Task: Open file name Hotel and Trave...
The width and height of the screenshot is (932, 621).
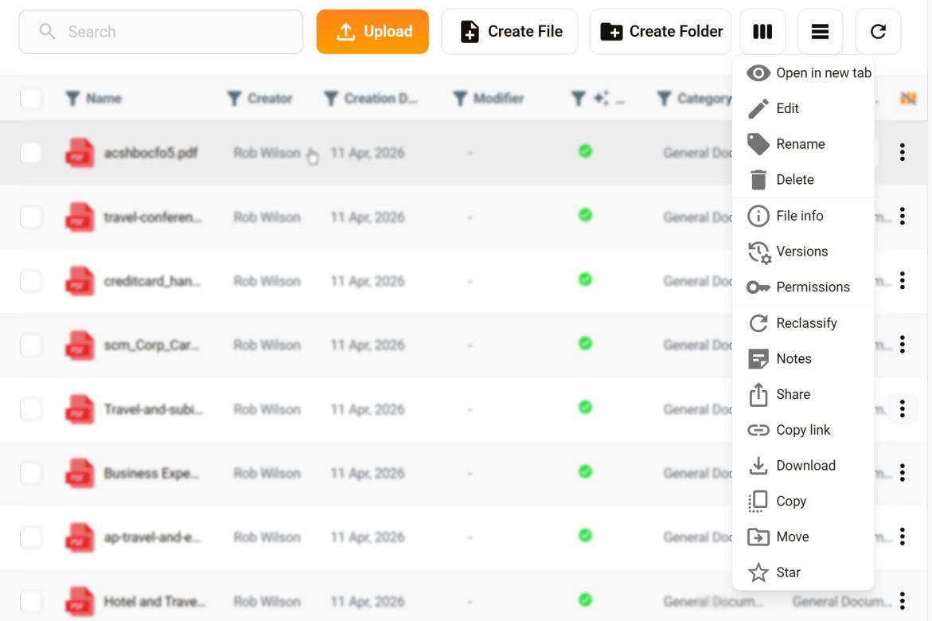Action: [x=154, y=601]
